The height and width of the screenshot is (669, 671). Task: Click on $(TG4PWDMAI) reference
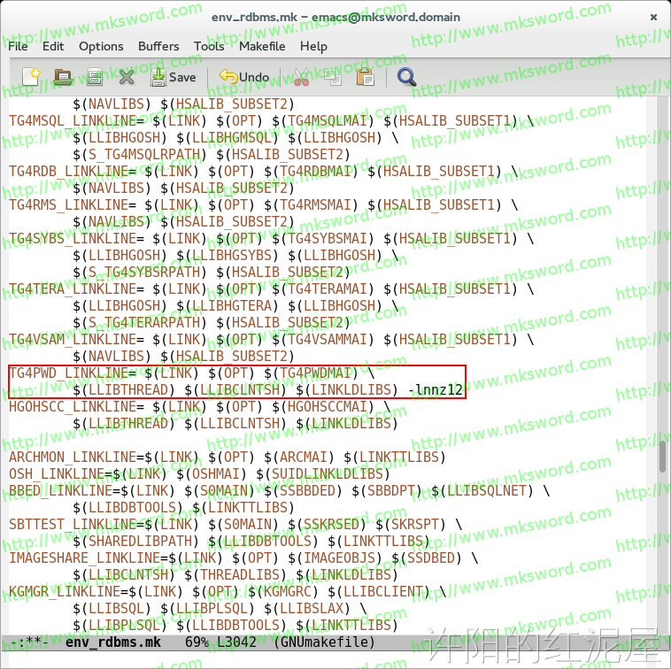[x=311, y=373]
